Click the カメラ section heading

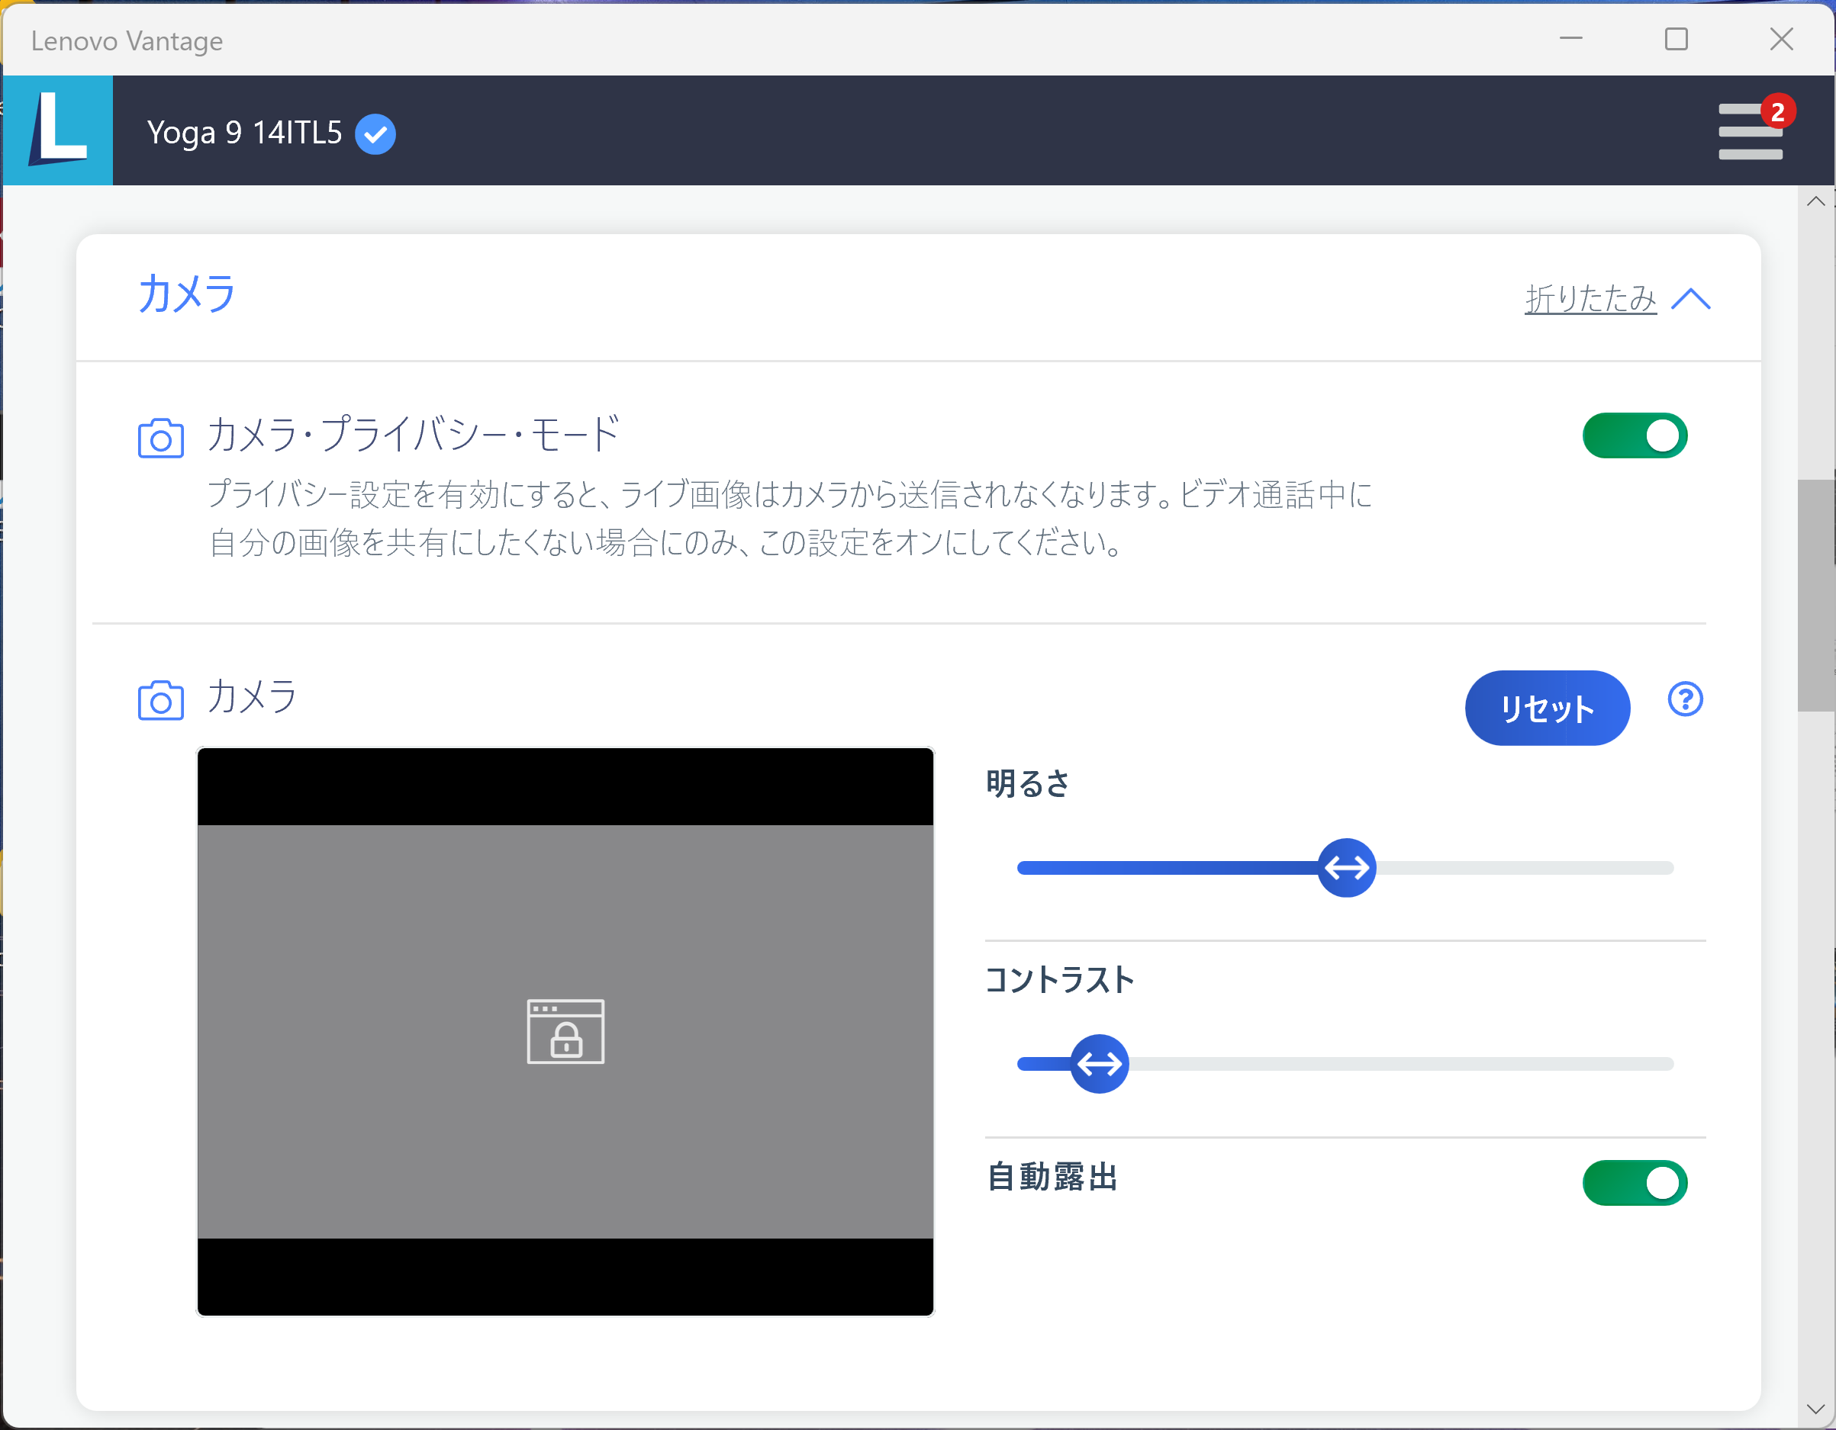click(x=187, y=294)
